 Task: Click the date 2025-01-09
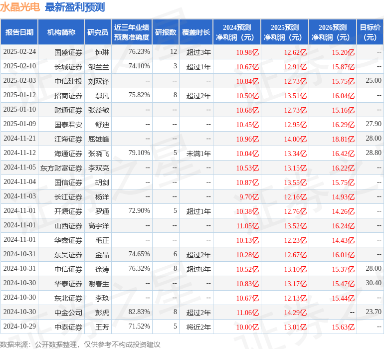pos(19,124)
